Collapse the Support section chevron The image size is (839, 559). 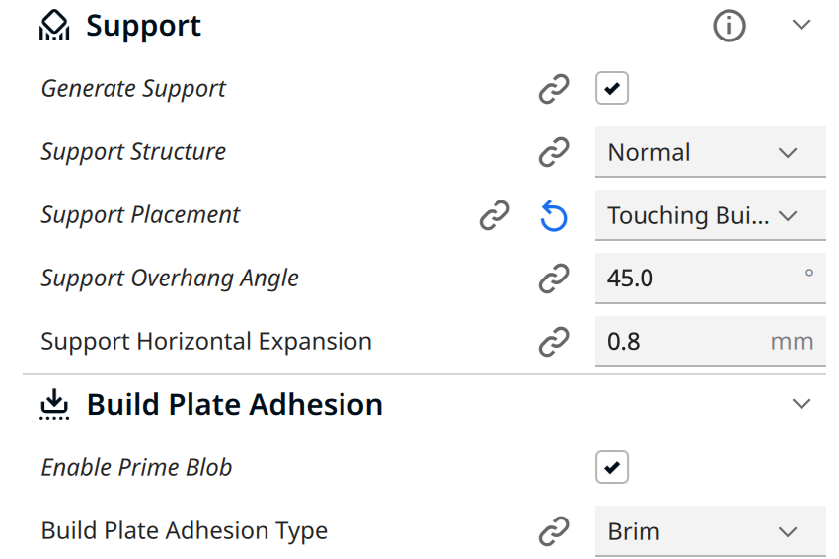(x=801, y=26)
